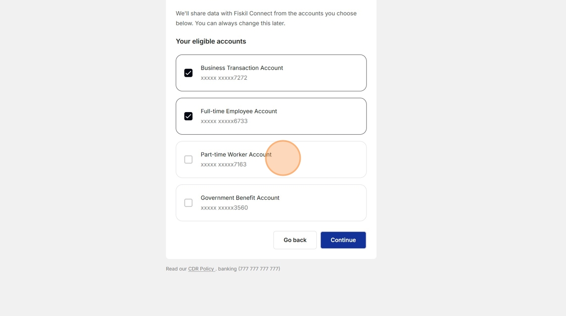Image resolution: width=566 pixels, height=316 pixels.
Task: Click the Government Benefit Account label
Action: (240, 198)
